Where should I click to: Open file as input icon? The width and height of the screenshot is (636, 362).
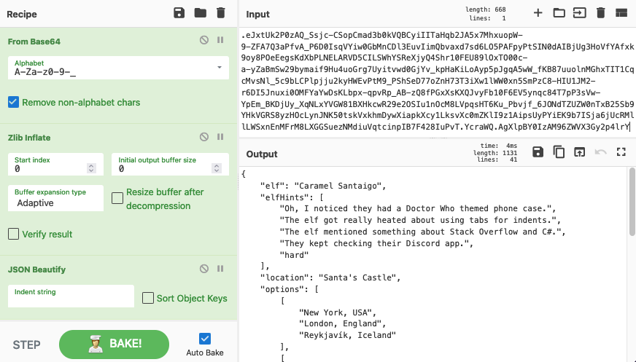[580, 13]
